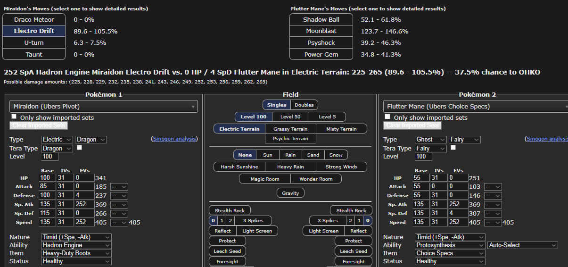Clear imported sets for Pokémon 2
The image size is (568, 267).
(x=412, y=125)
